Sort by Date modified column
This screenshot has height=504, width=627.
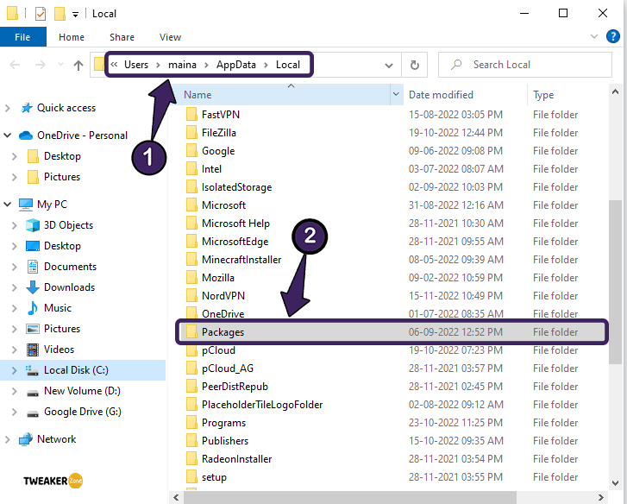(441, 95)
